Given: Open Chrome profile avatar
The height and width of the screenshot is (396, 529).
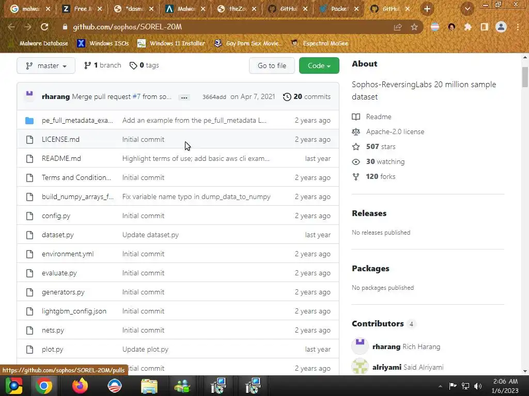Looking at the screenshot, I should (501, 27).
